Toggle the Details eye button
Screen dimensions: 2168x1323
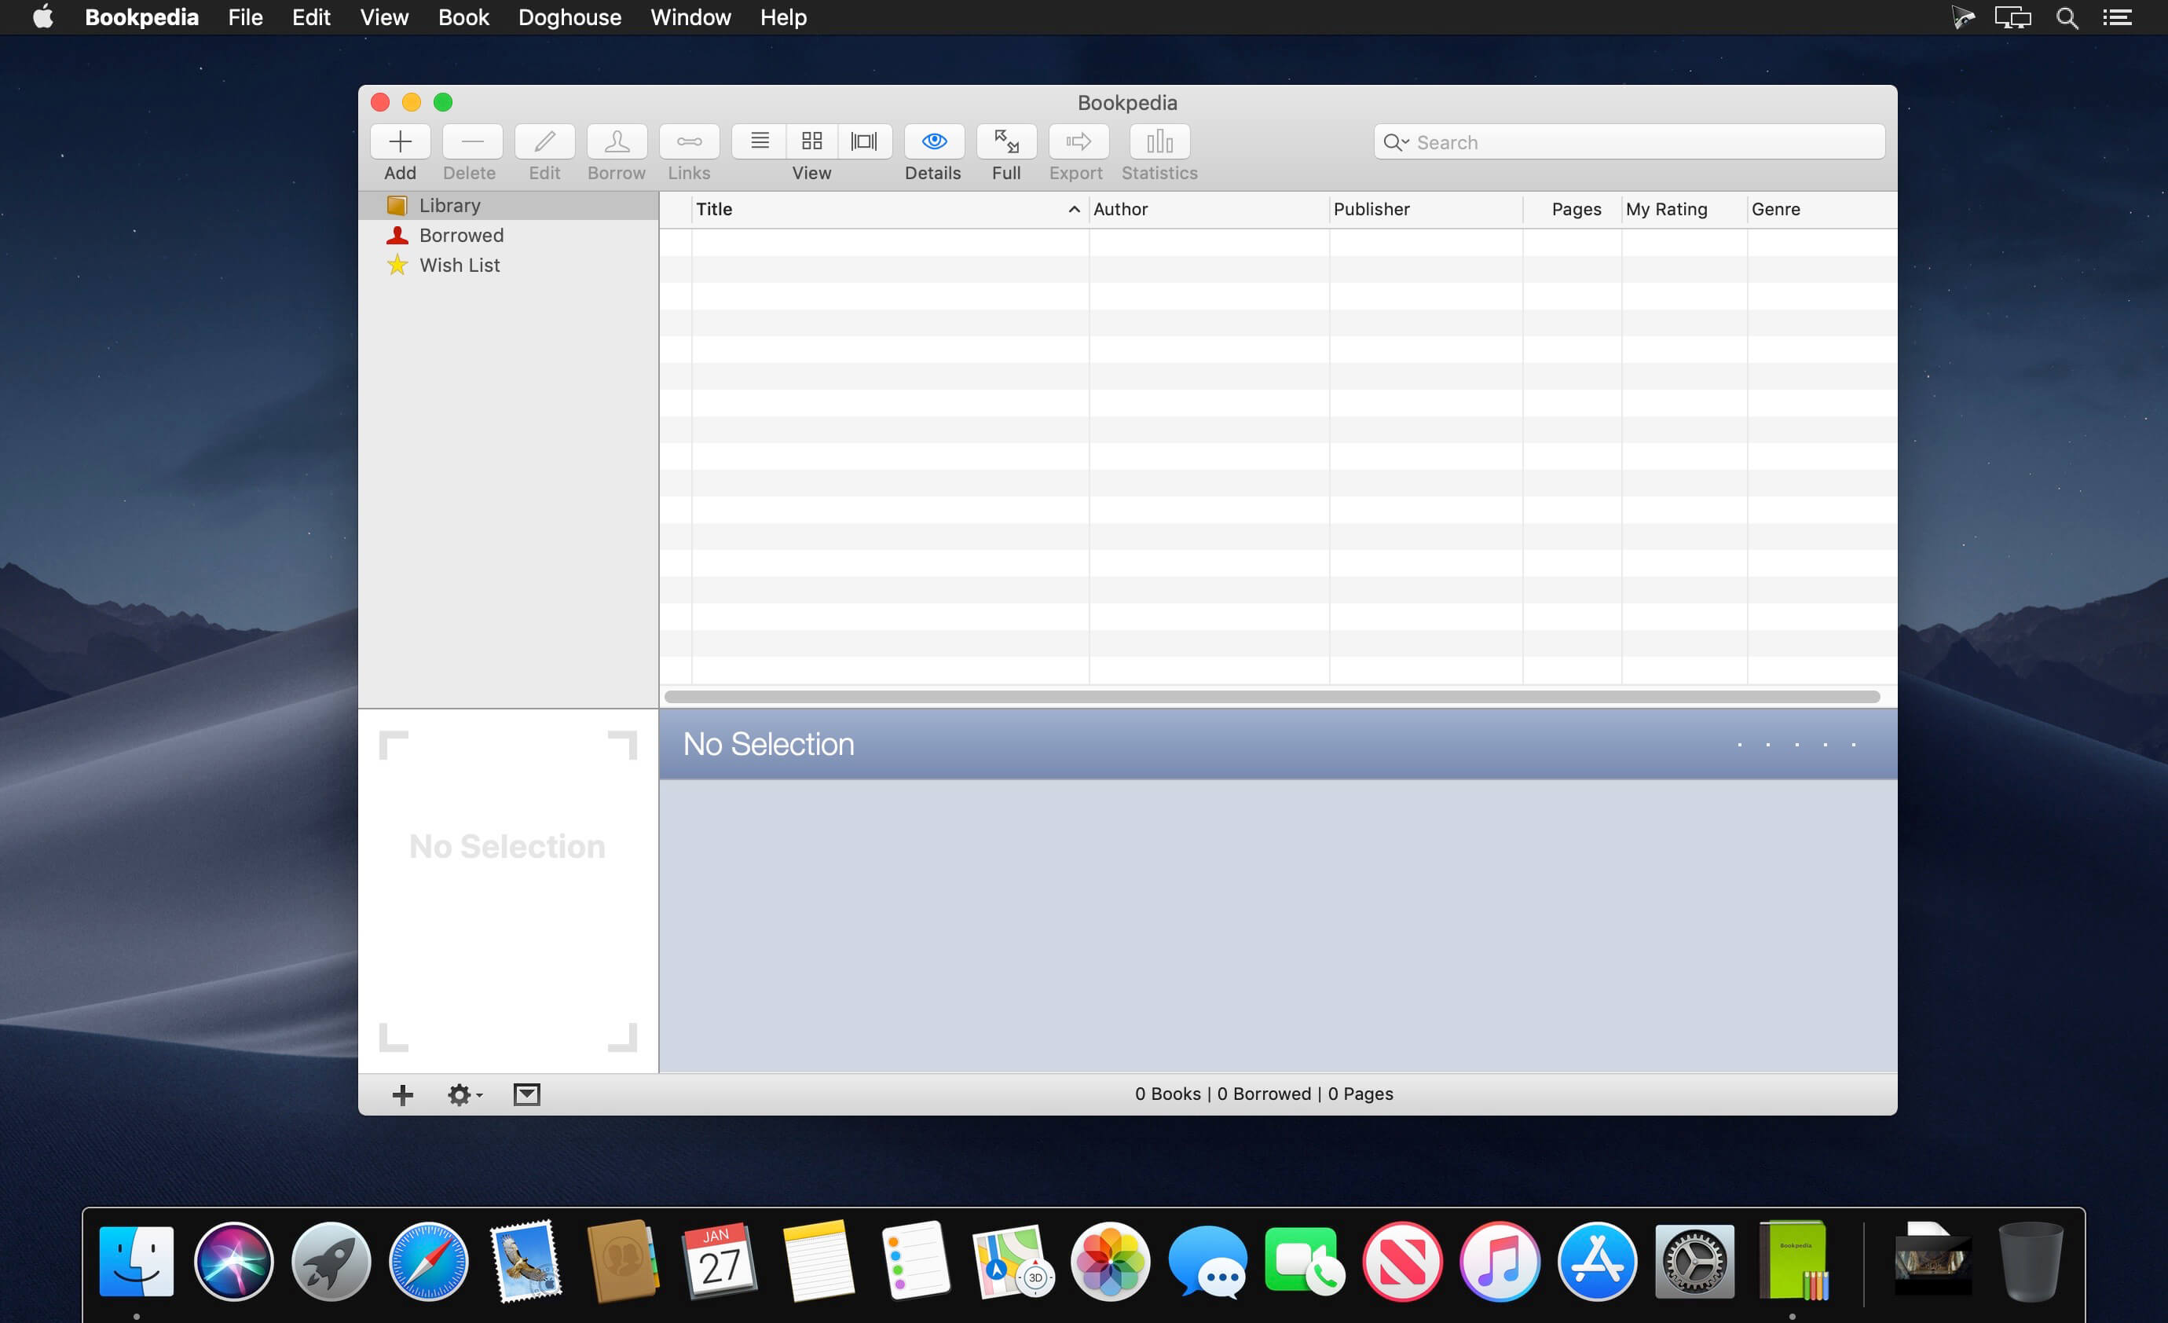coord(933,141)
